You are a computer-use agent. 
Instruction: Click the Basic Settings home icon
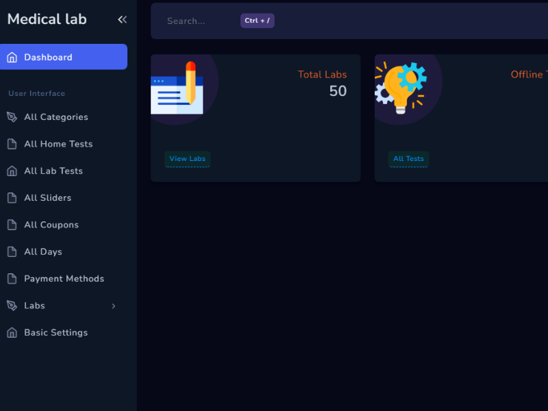[x=12, y=333]
